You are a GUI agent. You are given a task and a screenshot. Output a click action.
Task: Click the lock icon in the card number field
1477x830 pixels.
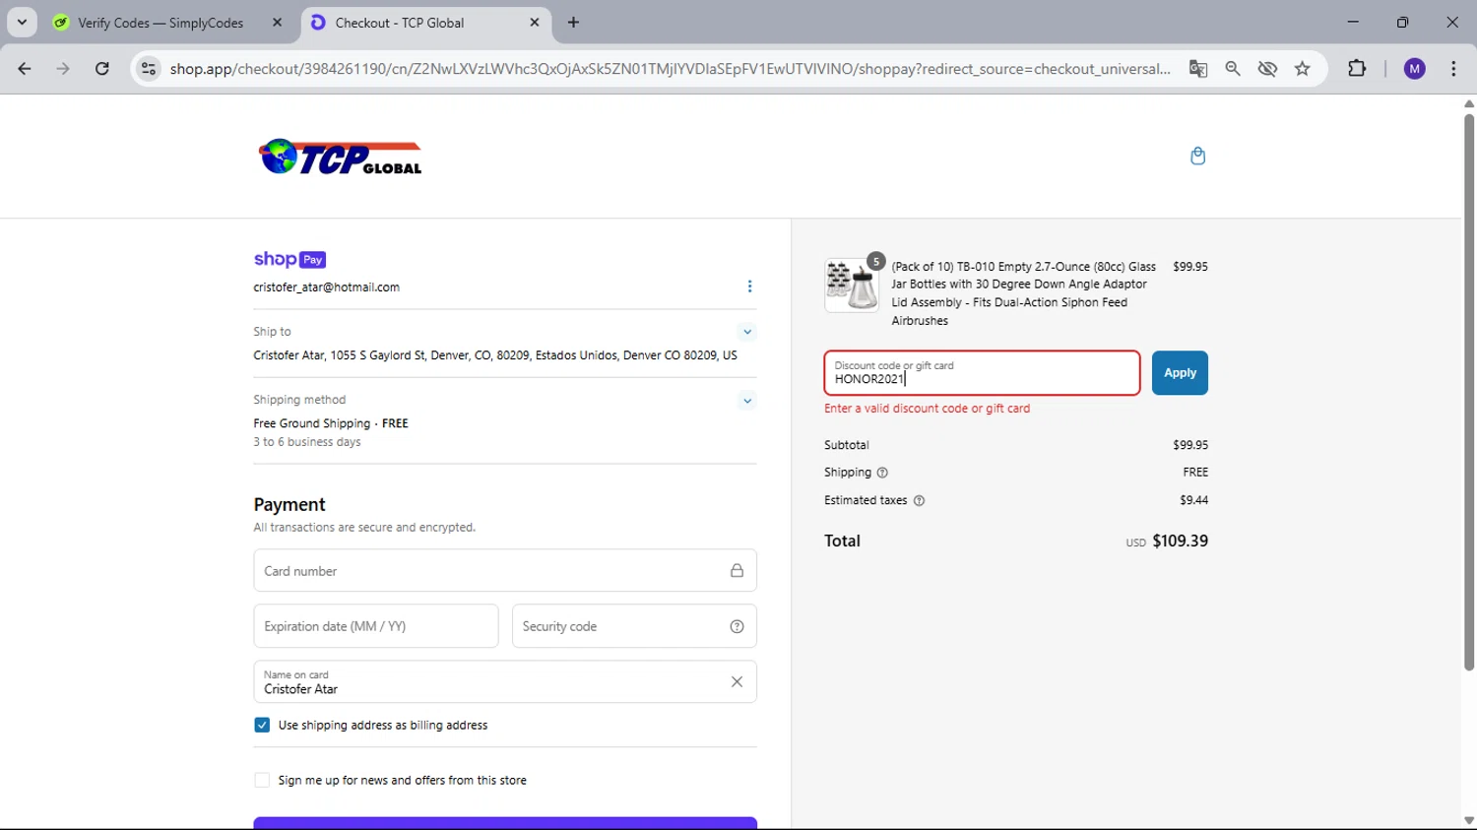pos(737,571)
